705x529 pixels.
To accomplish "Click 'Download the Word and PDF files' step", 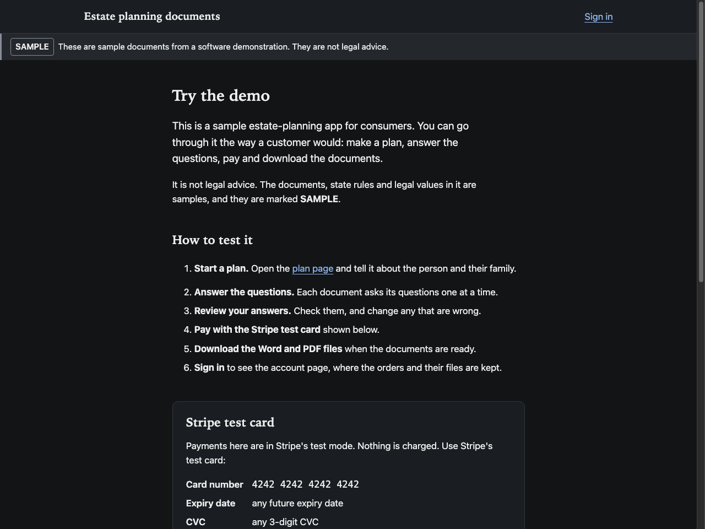I will [268, 349].
